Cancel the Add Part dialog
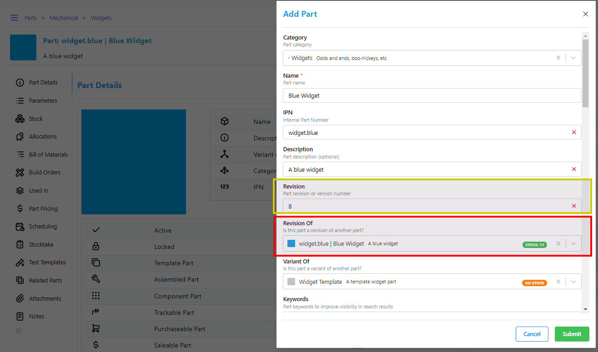 532,334
